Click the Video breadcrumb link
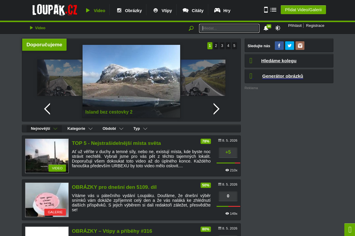 click(x=38, y=28)
